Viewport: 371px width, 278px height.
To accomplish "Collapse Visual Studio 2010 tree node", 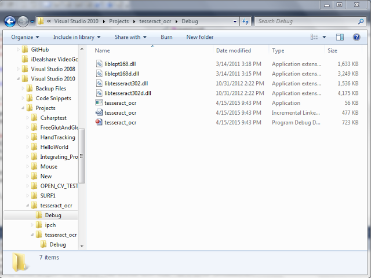I will [18, 79].
